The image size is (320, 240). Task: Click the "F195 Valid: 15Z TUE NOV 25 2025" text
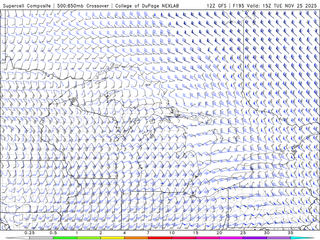click(x=275, y=6)
